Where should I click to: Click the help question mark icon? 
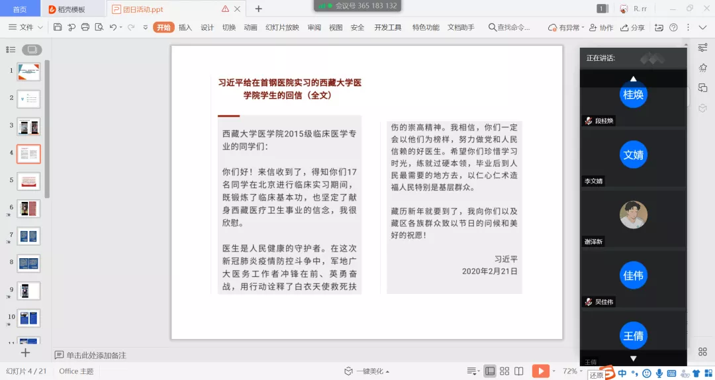pyautogui.click(x=673, y=27)
